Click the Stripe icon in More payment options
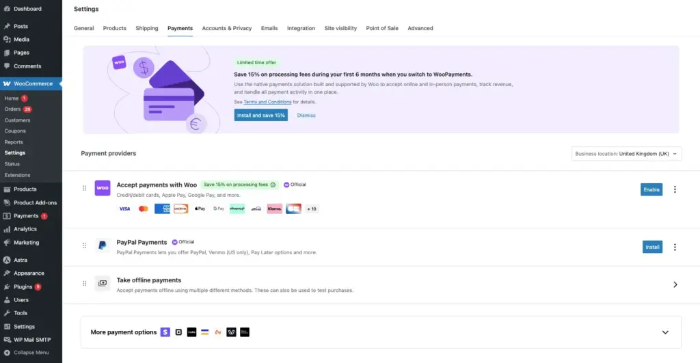The height and width of the screenshot is (363, 700). [165, 332]
